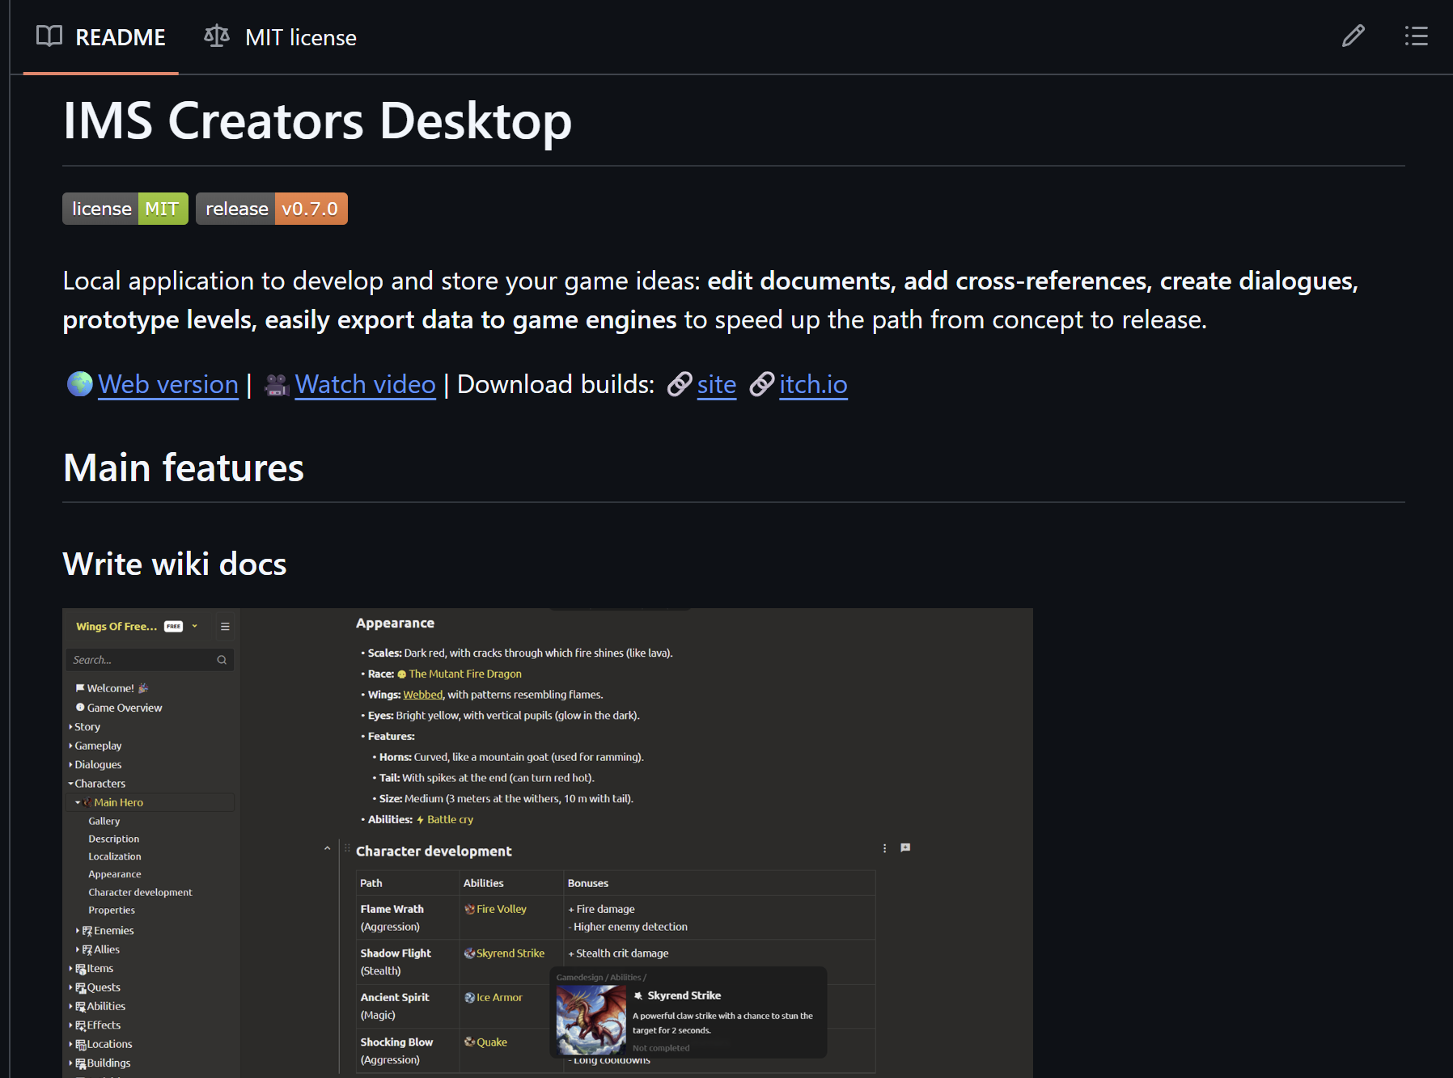1453x1078 pixels.
Task: Open the three-dot menu beside Character development
Action: [884, 848]
